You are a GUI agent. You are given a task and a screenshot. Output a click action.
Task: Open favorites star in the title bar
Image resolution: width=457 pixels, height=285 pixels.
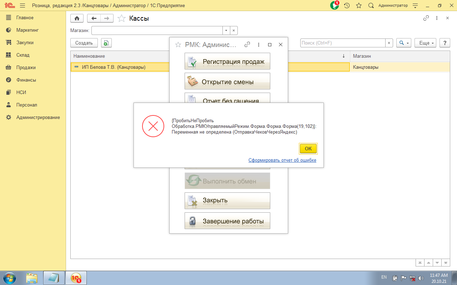[359, 6]
